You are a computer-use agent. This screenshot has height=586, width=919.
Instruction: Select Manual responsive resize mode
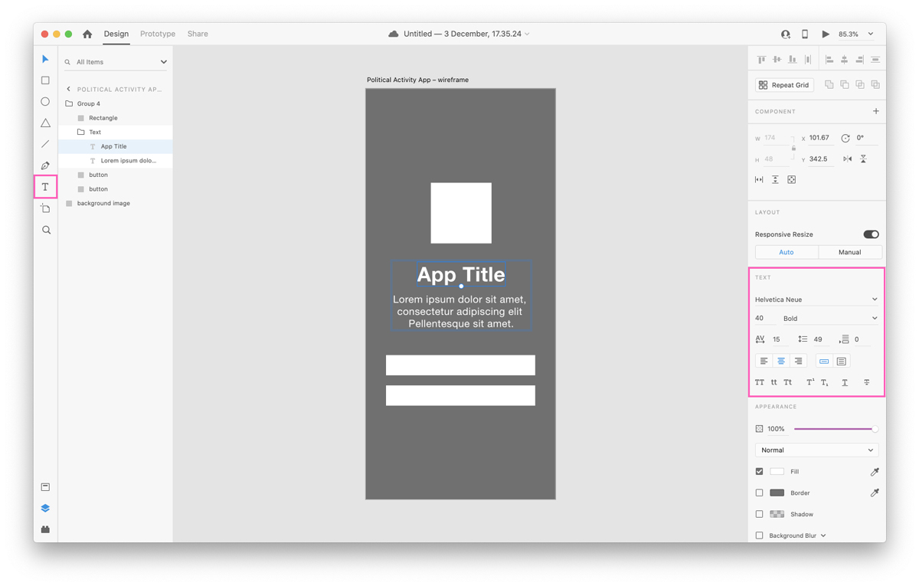(x=850, y=252)
